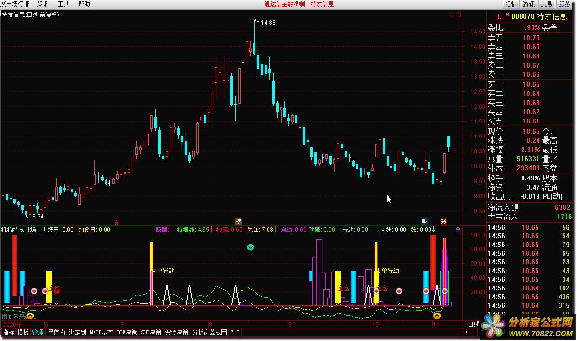
Task: Select the SUP决策 indicator tab
Action: pyautogui.click(x=151, y=332)
